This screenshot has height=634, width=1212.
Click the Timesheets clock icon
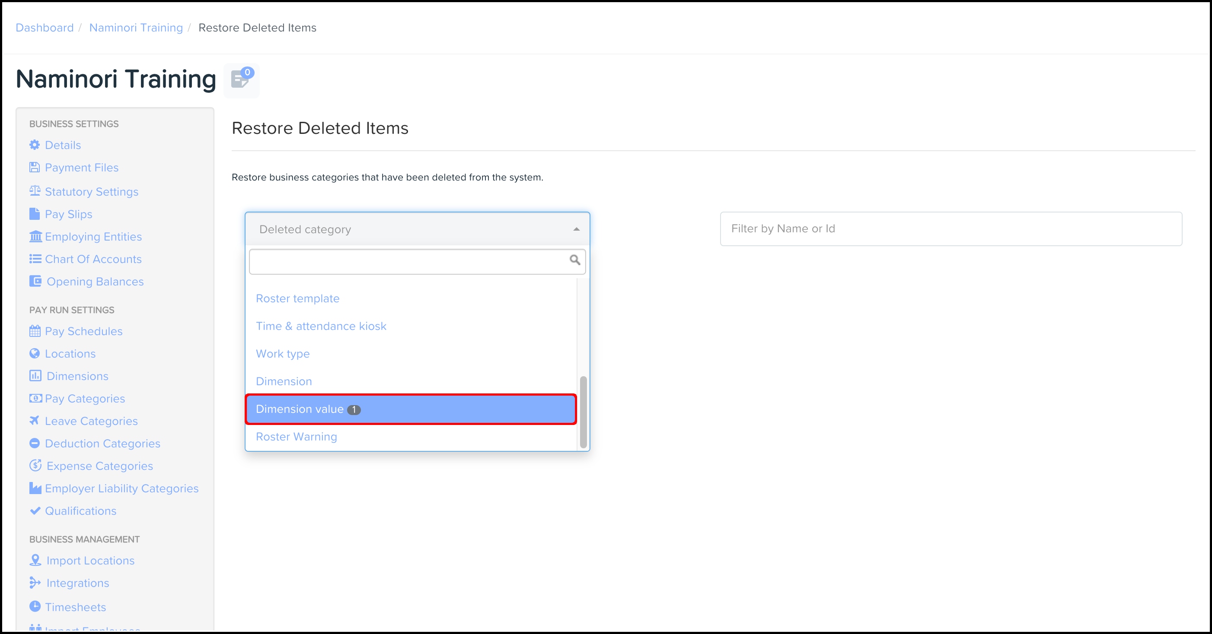(35, 606)
